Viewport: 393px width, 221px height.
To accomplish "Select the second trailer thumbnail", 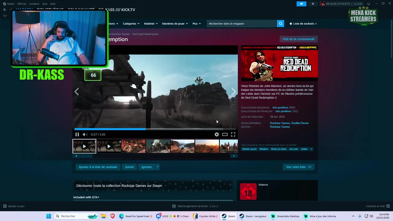I will (x=109, y=146).
